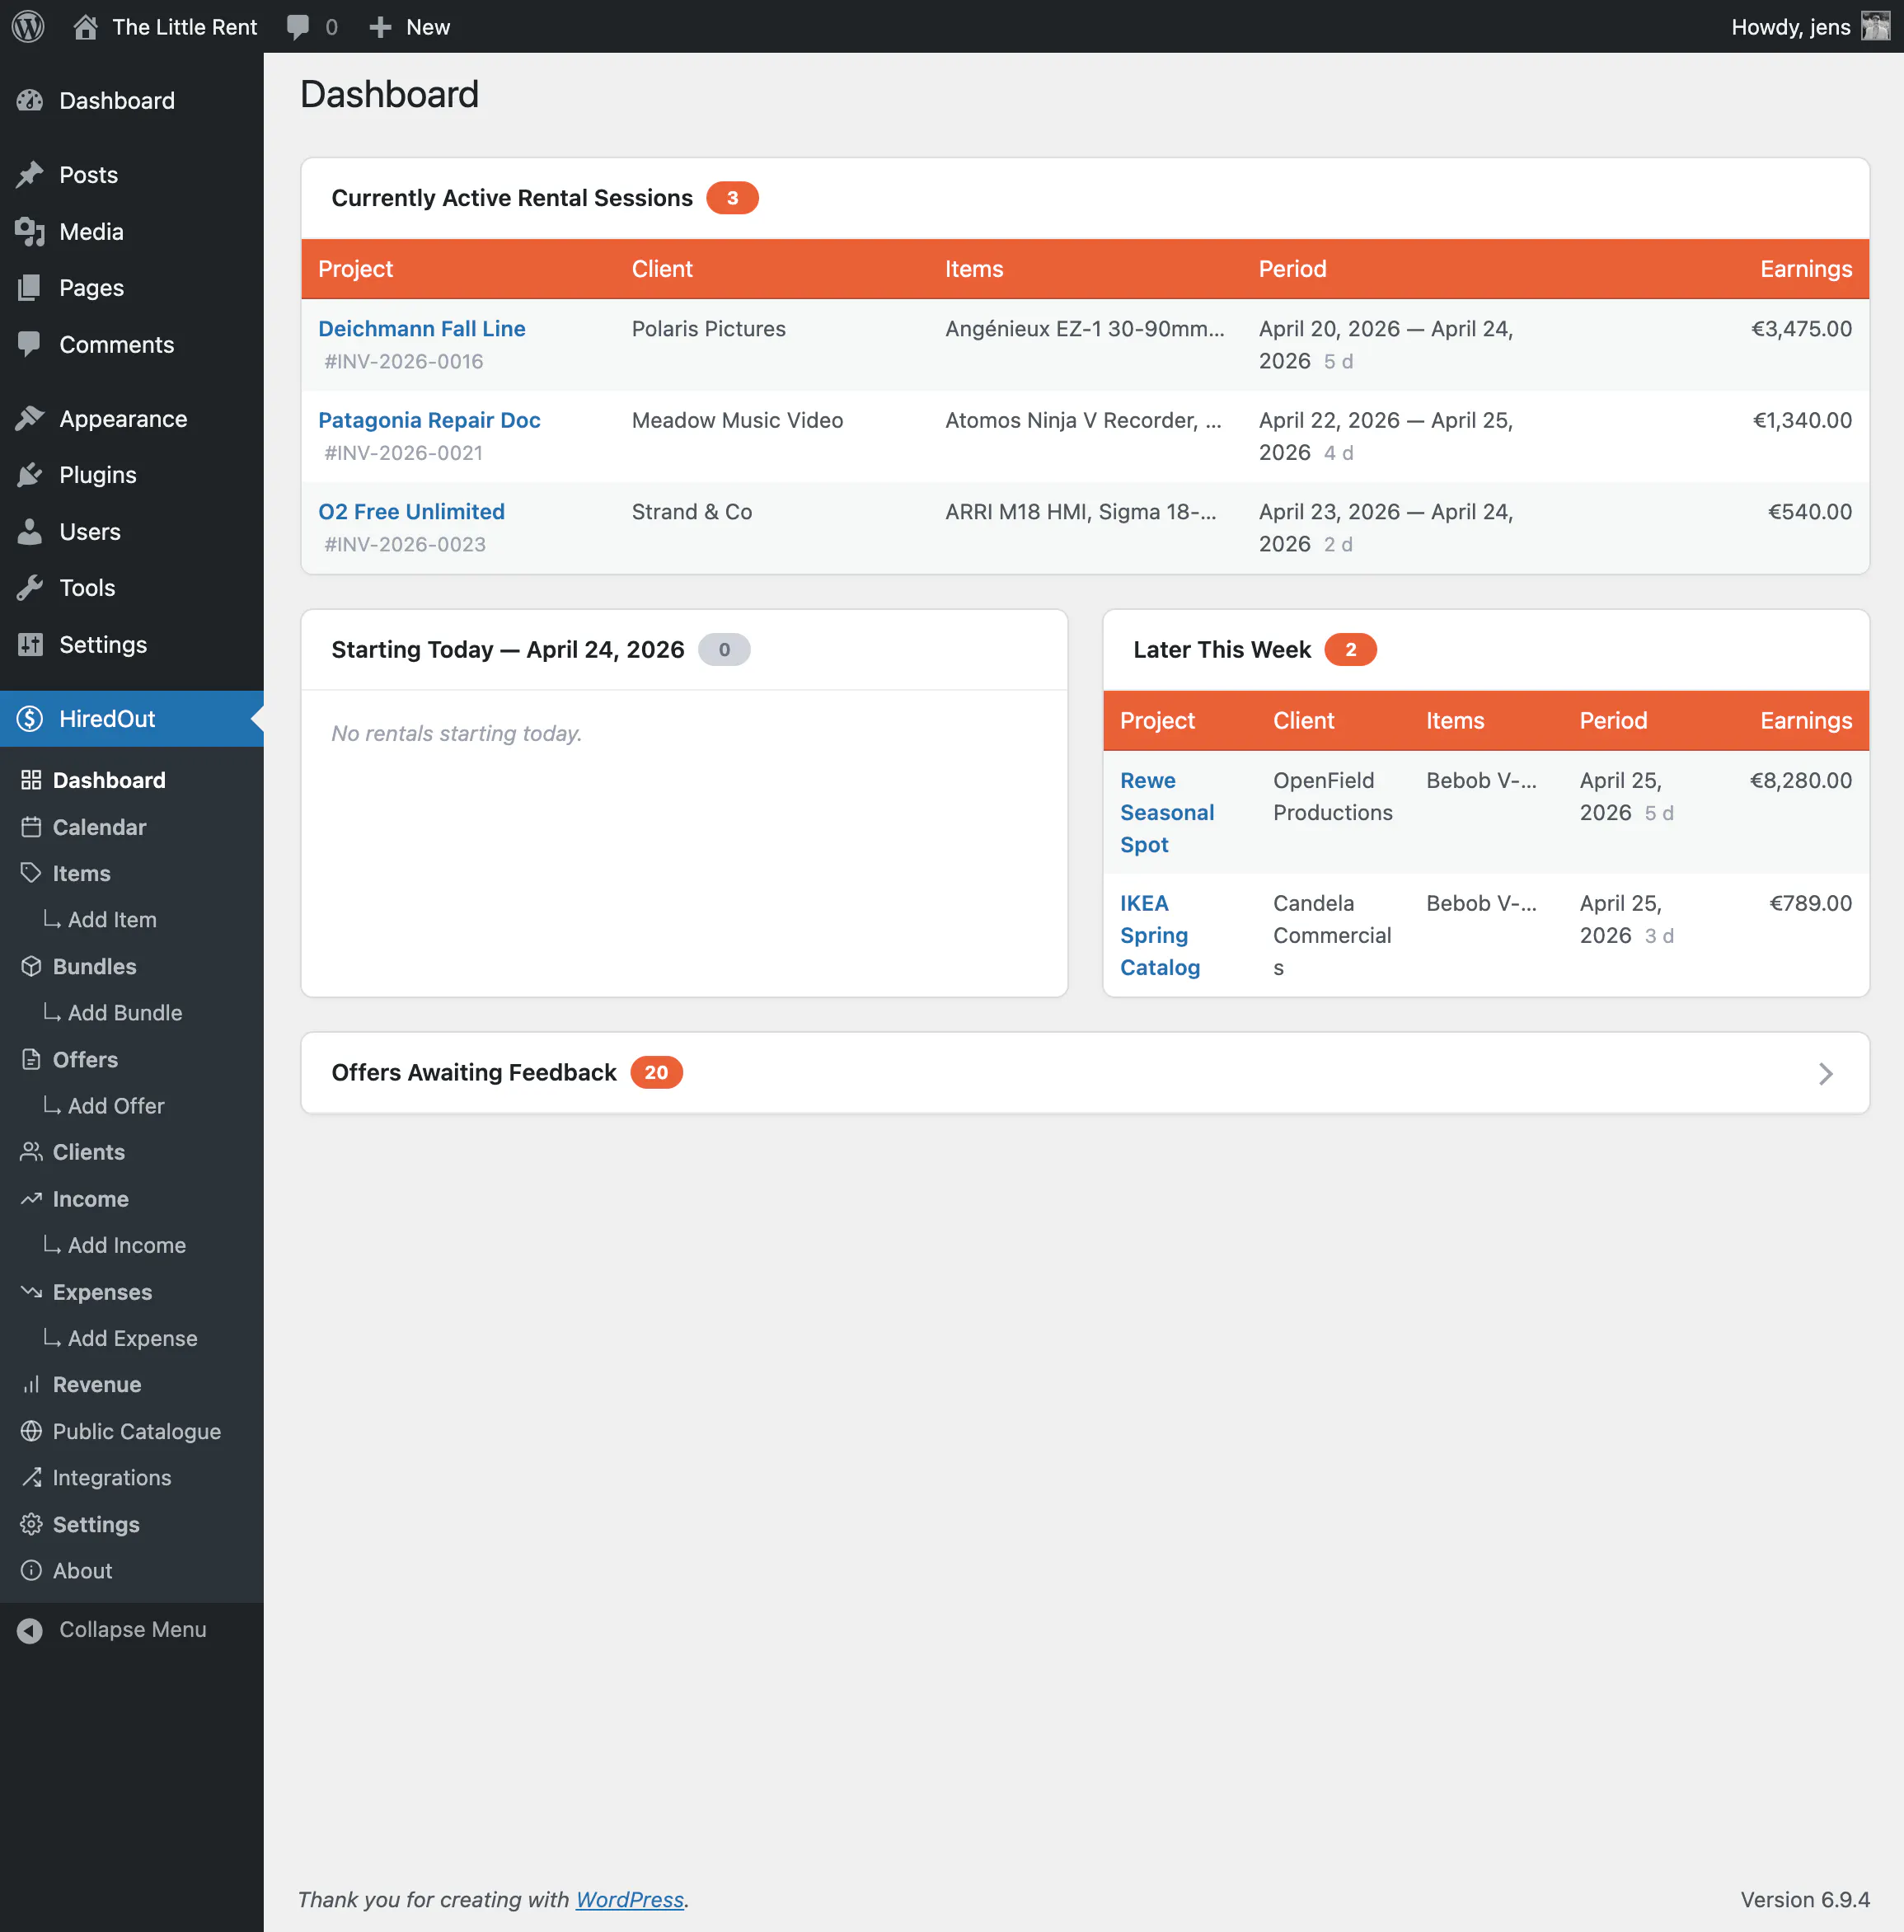The width and height of the screenshot is (1904, 1932).
Task: Click the comments bubble icon in admin bar
Action: click(x=298, y=27)
